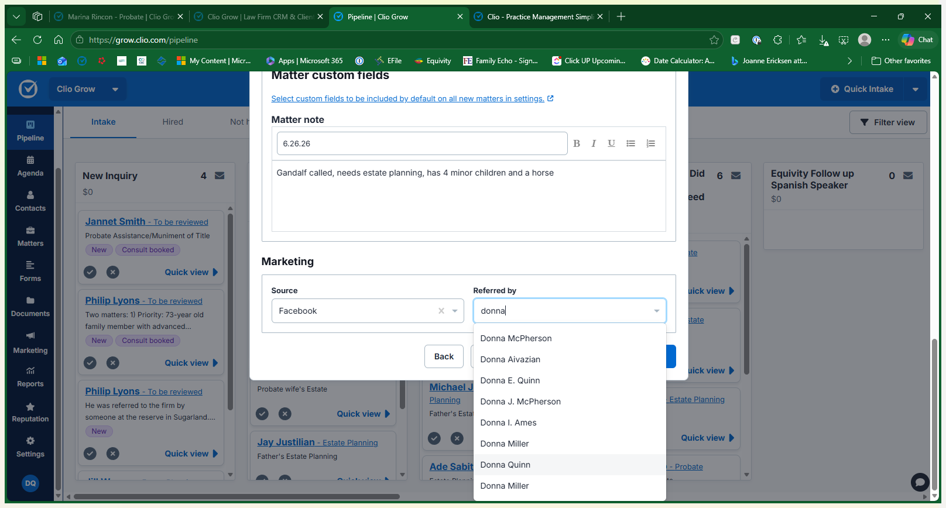Open Reports in the sidebar

tap(30, 377)
